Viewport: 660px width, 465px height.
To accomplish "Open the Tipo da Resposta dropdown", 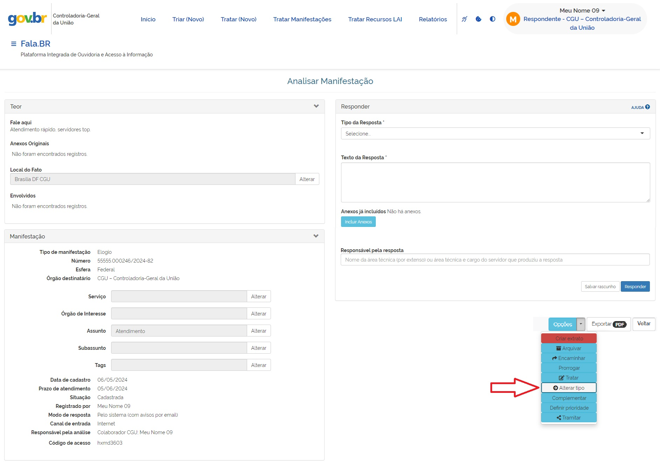I will (x=495, y=133).
